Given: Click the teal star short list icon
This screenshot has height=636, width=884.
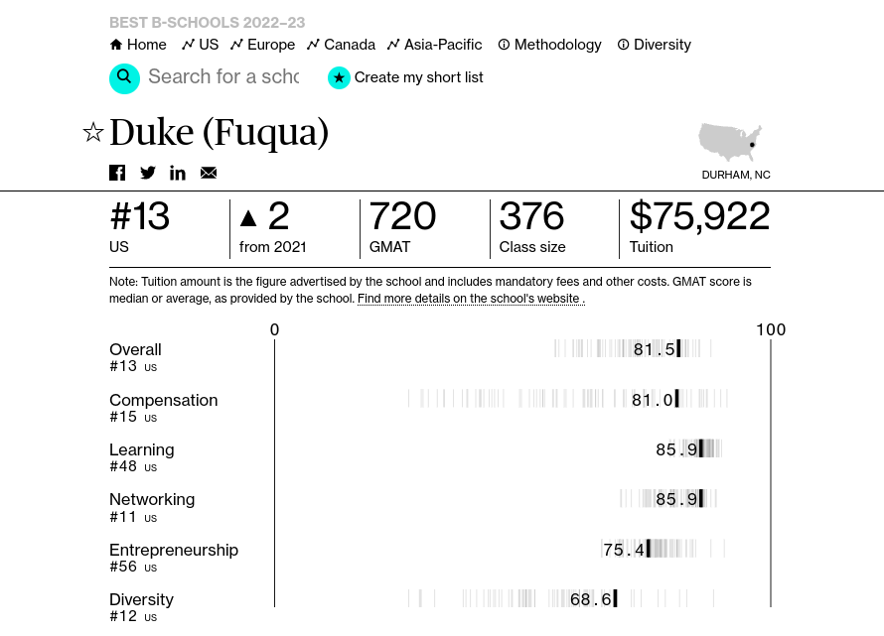Looking at the screenshot, I should pos(339,78).
